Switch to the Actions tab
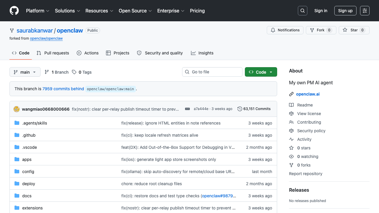This screenshot has height=213, width=379. click(x=88, y=53)
